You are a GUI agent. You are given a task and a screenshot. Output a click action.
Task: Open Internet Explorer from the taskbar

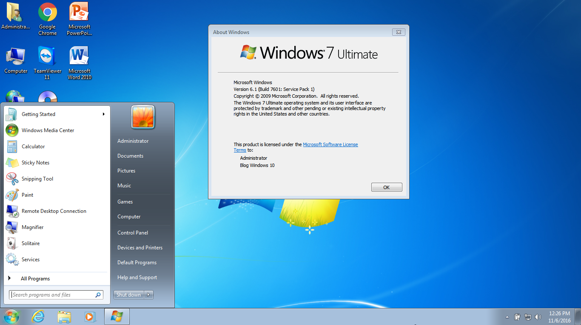pyautogui.click(x=38, y=317)
